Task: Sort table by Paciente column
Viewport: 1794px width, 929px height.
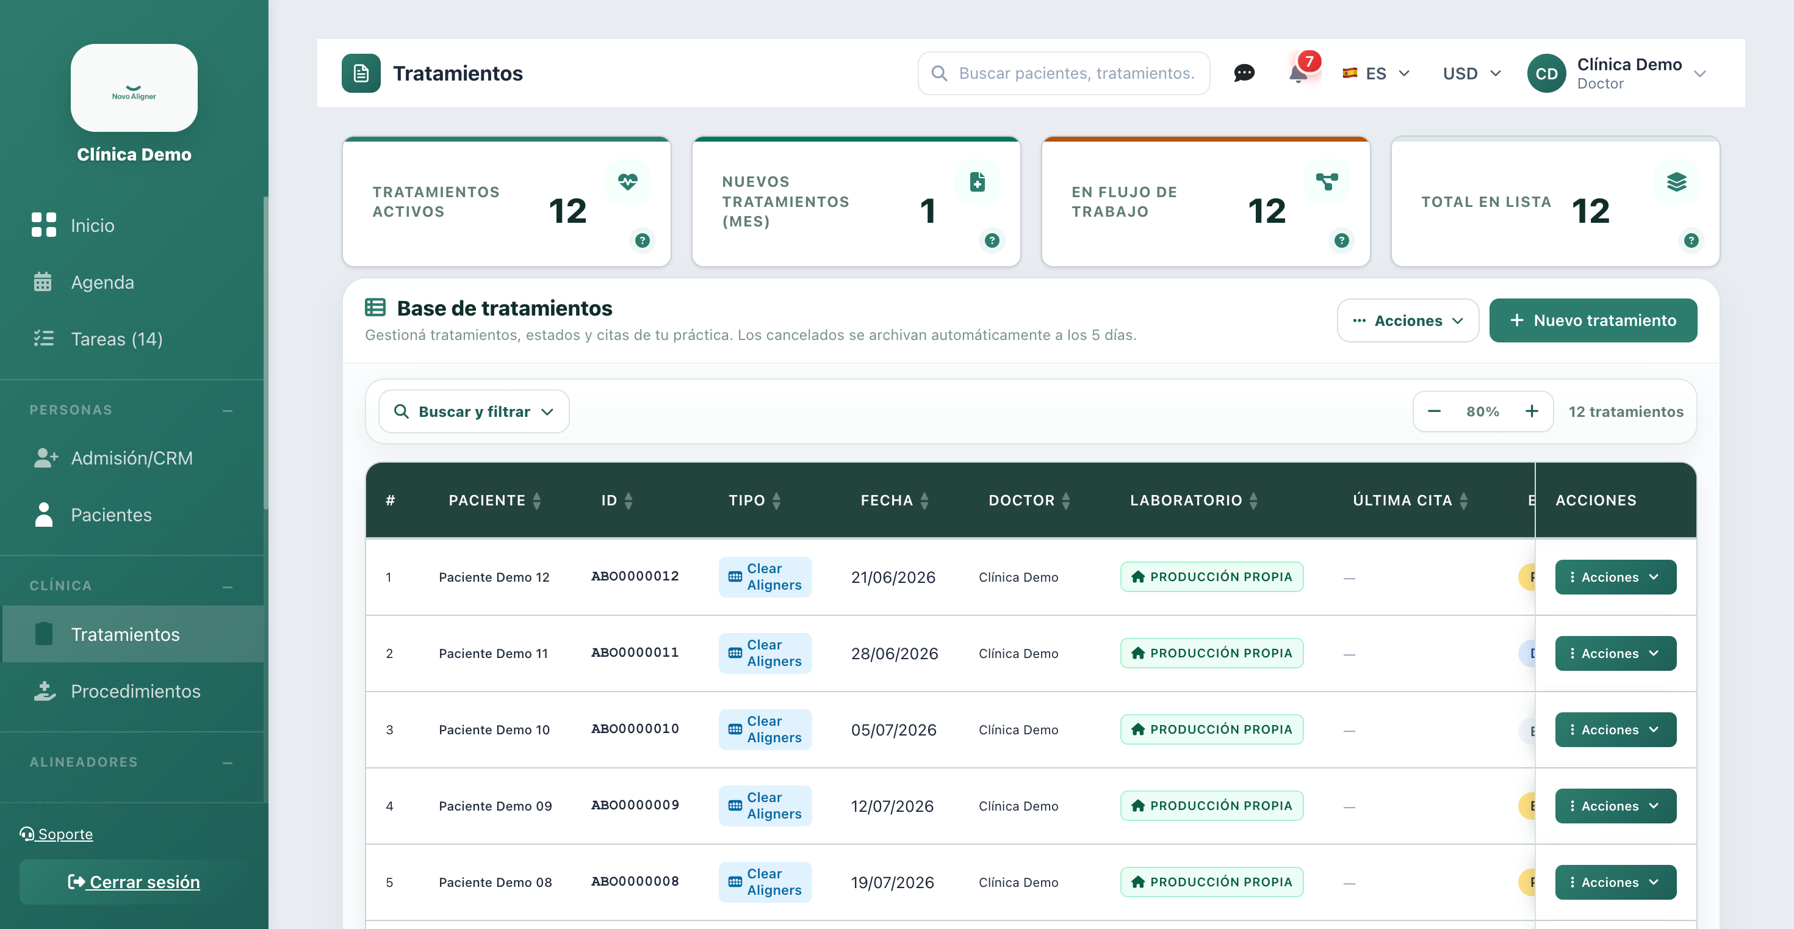Action: click(x=536, y=500)
